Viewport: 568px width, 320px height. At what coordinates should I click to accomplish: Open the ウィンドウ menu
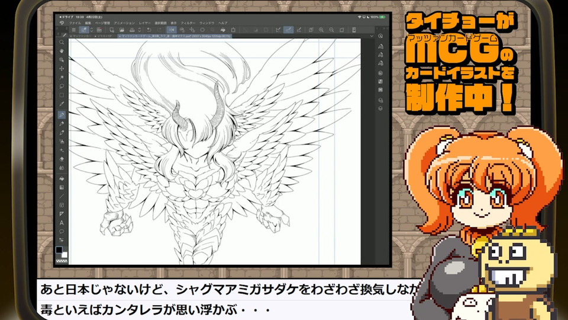click(x=207, y=23)
